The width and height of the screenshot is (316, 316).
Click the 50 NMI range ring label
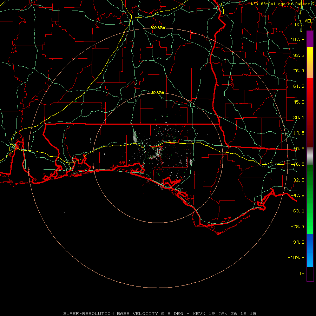158,93
